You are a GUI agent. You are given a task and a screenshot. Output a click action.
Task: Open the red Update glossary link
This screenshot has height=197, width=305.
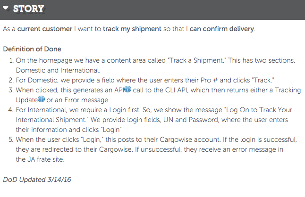tap(26, 100)
